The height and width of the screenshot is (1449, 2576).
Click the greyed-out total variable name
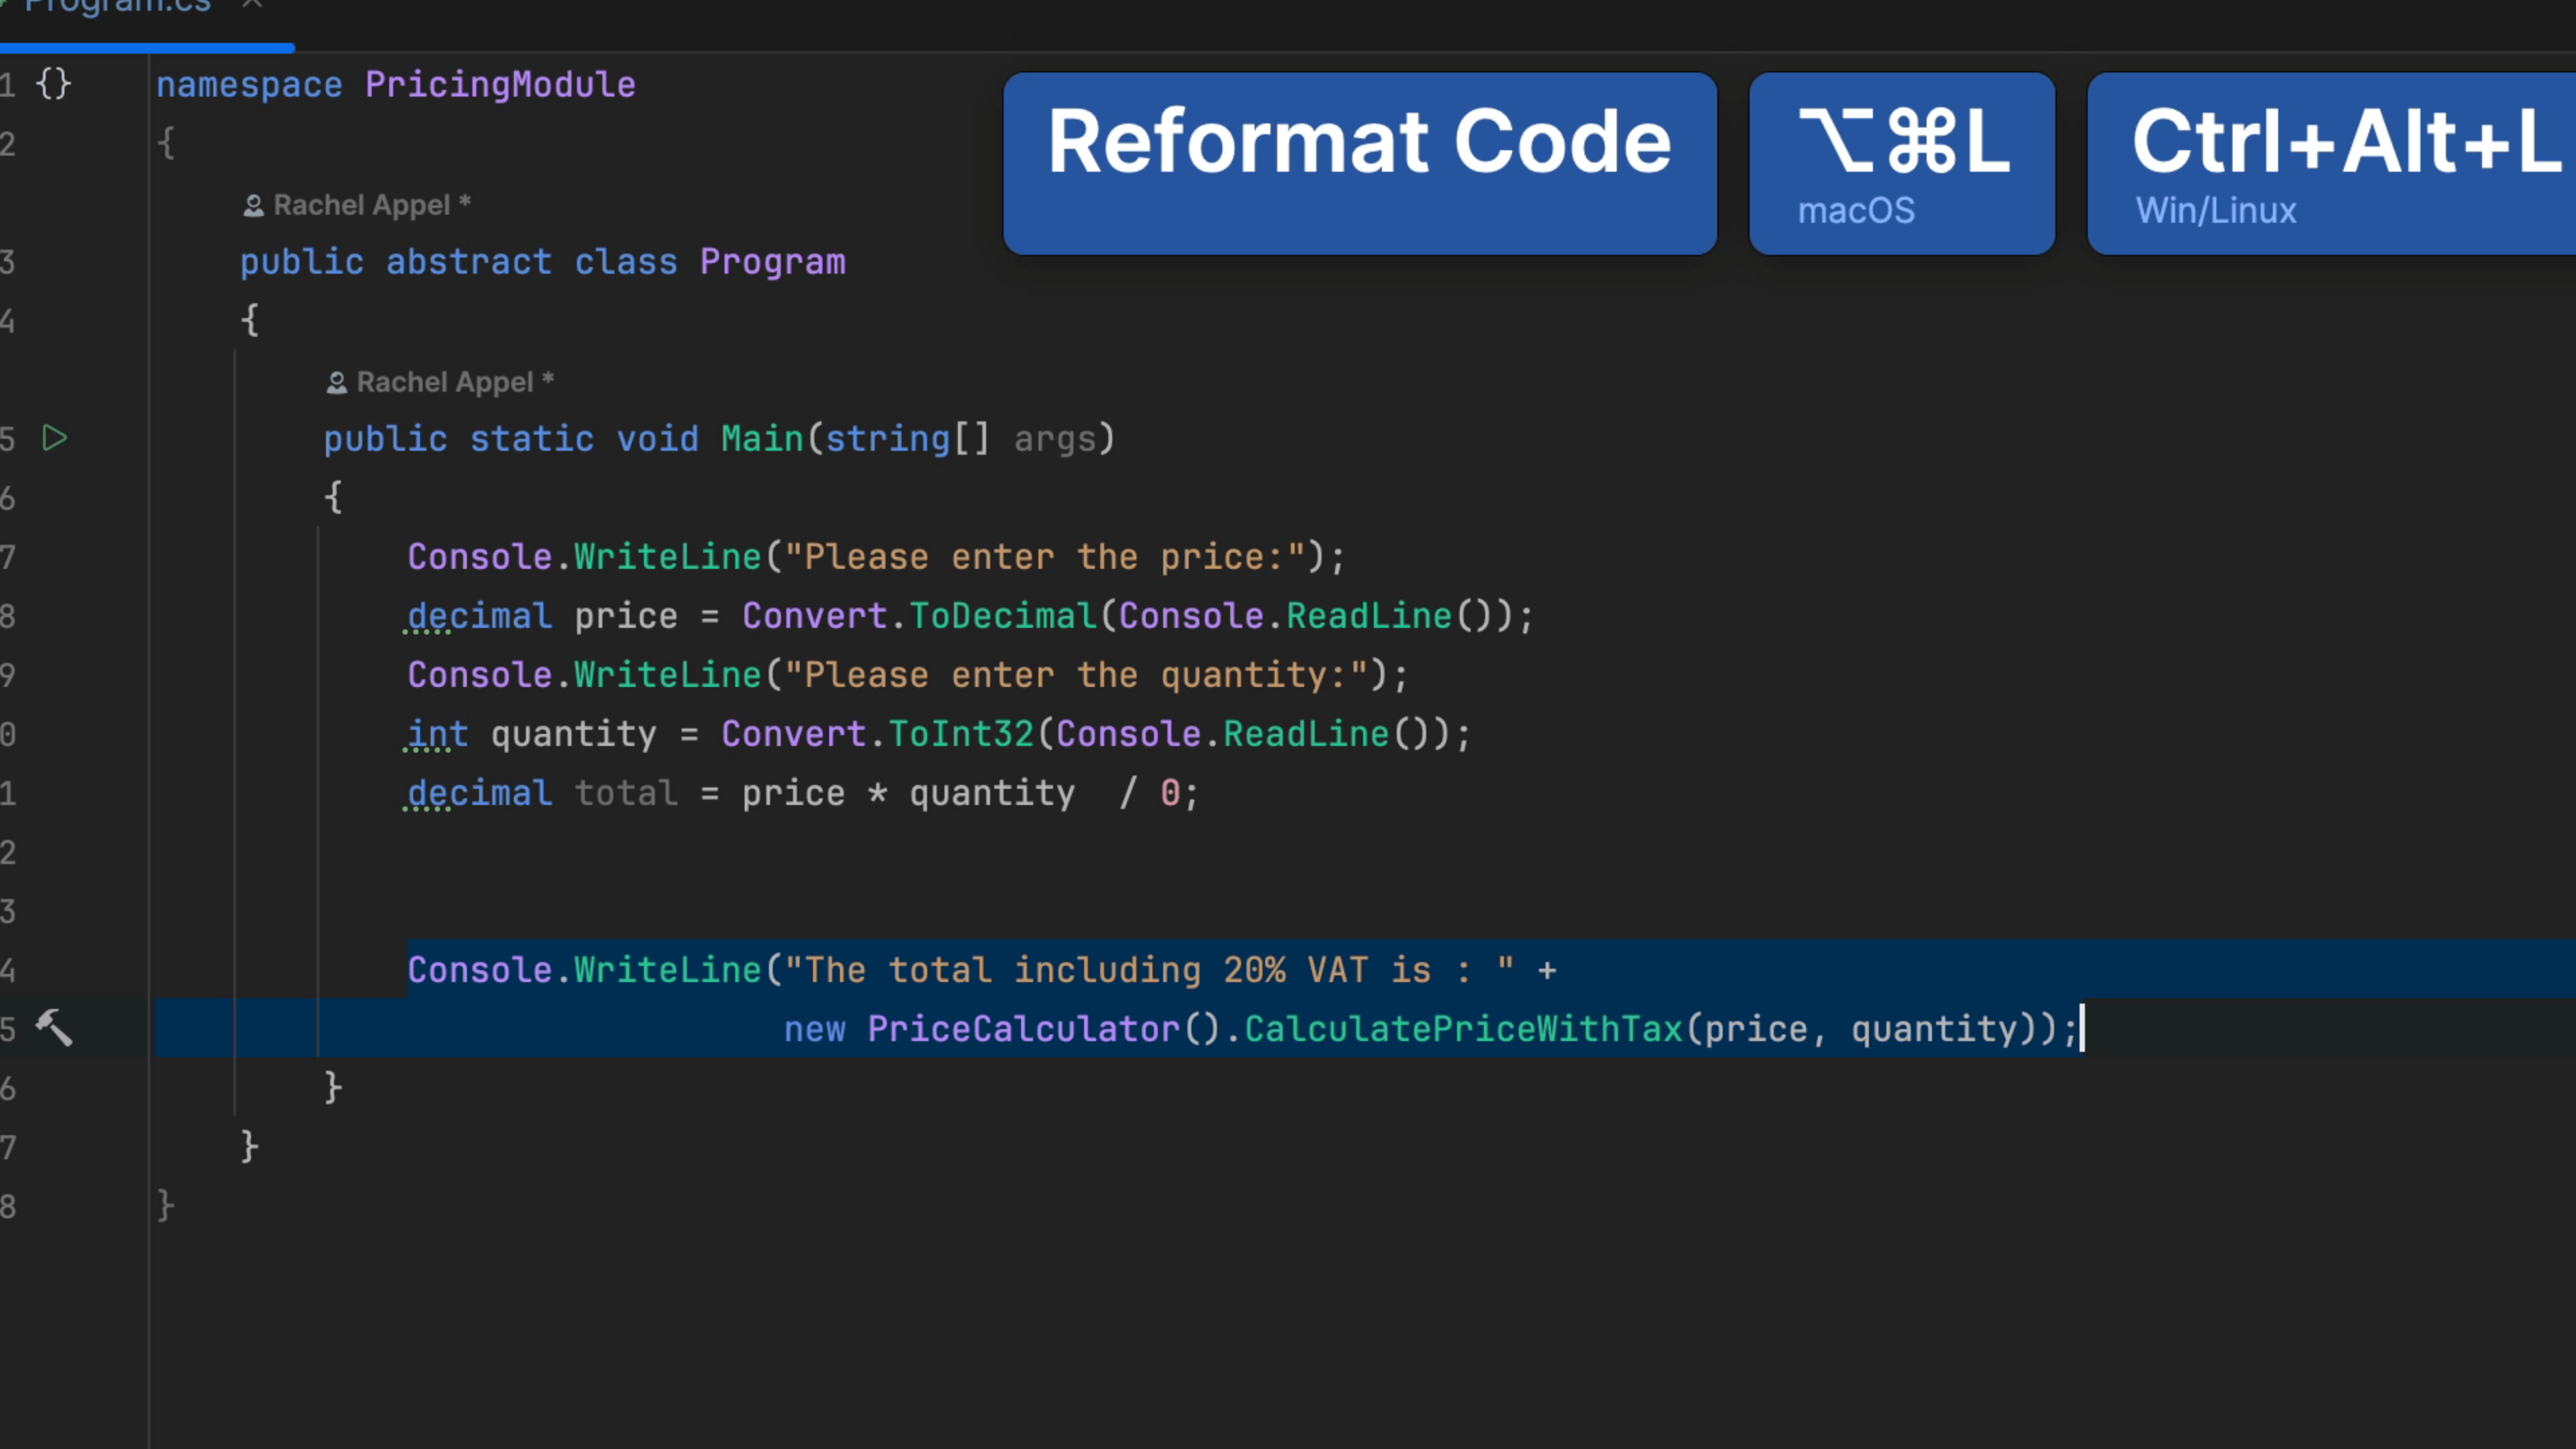626,793
